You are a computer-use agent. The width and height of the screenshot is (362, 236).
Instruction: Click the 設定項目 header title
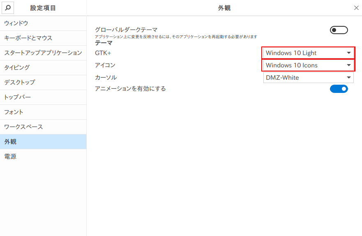43,8
